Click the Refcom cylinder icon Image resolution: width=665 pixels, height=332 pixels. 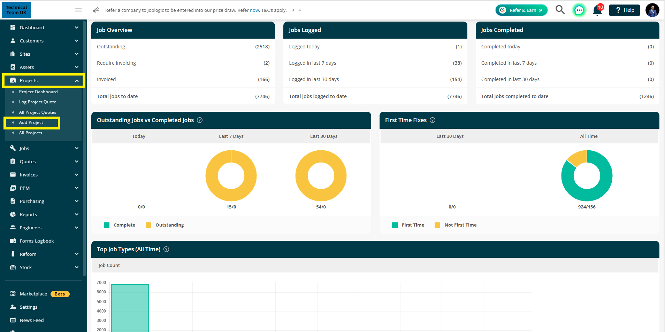(13, 254)
